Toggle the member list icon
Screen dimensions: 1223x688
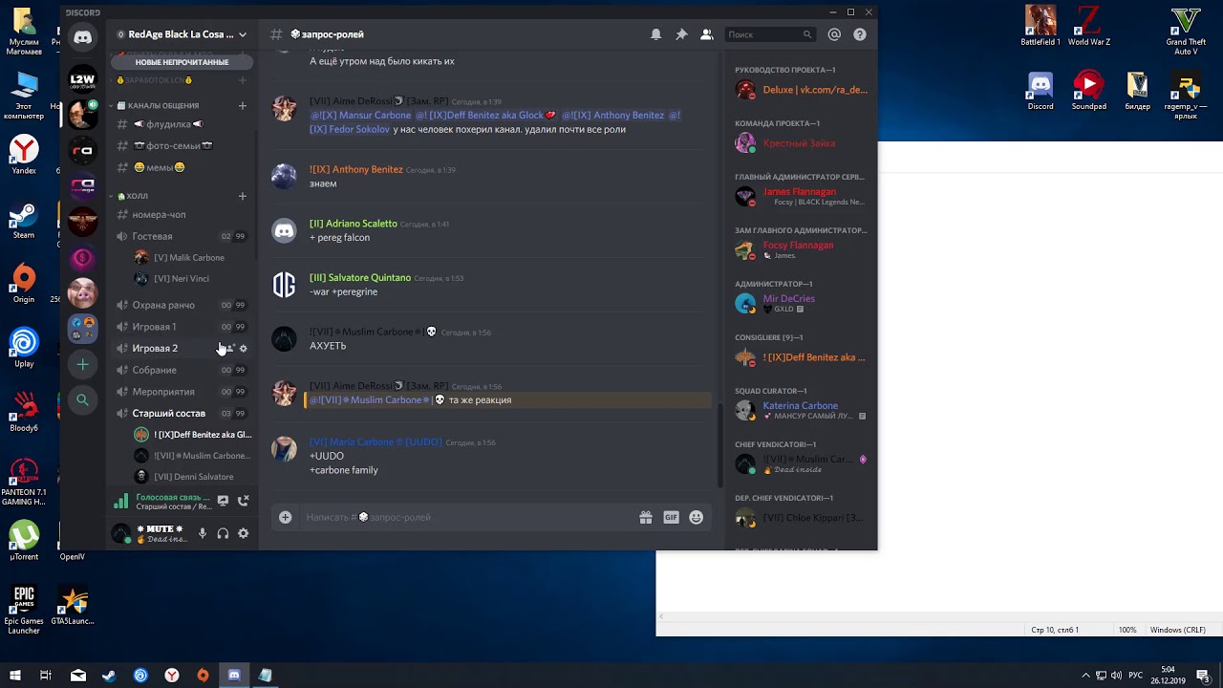point(707,34)
